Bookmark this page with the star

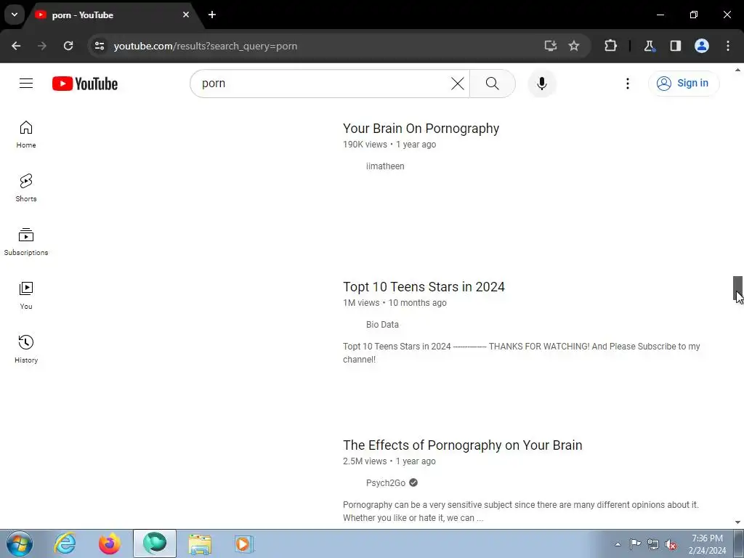click(x=574, y=46)
